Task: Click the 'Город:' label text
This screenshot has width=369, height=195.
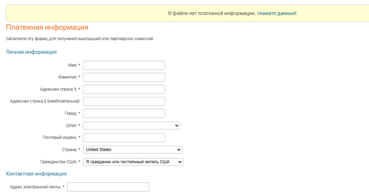Action: point(71,113)
